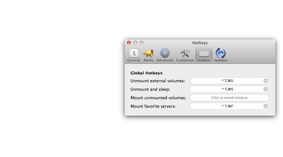Click the Global Hotkeys heading
283x157 pixels.
pos(146,73)
